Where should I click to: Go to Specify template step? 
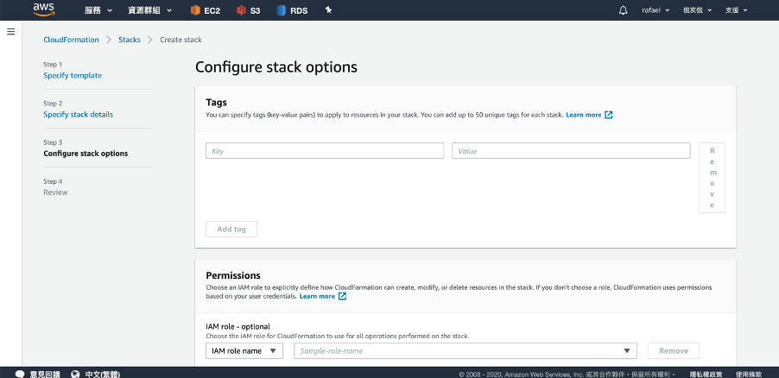(x=73, y=76)
